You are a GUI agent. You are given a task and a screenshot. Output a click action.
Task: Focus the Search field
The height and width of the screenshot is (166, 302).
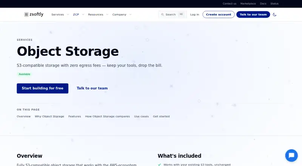173,14
